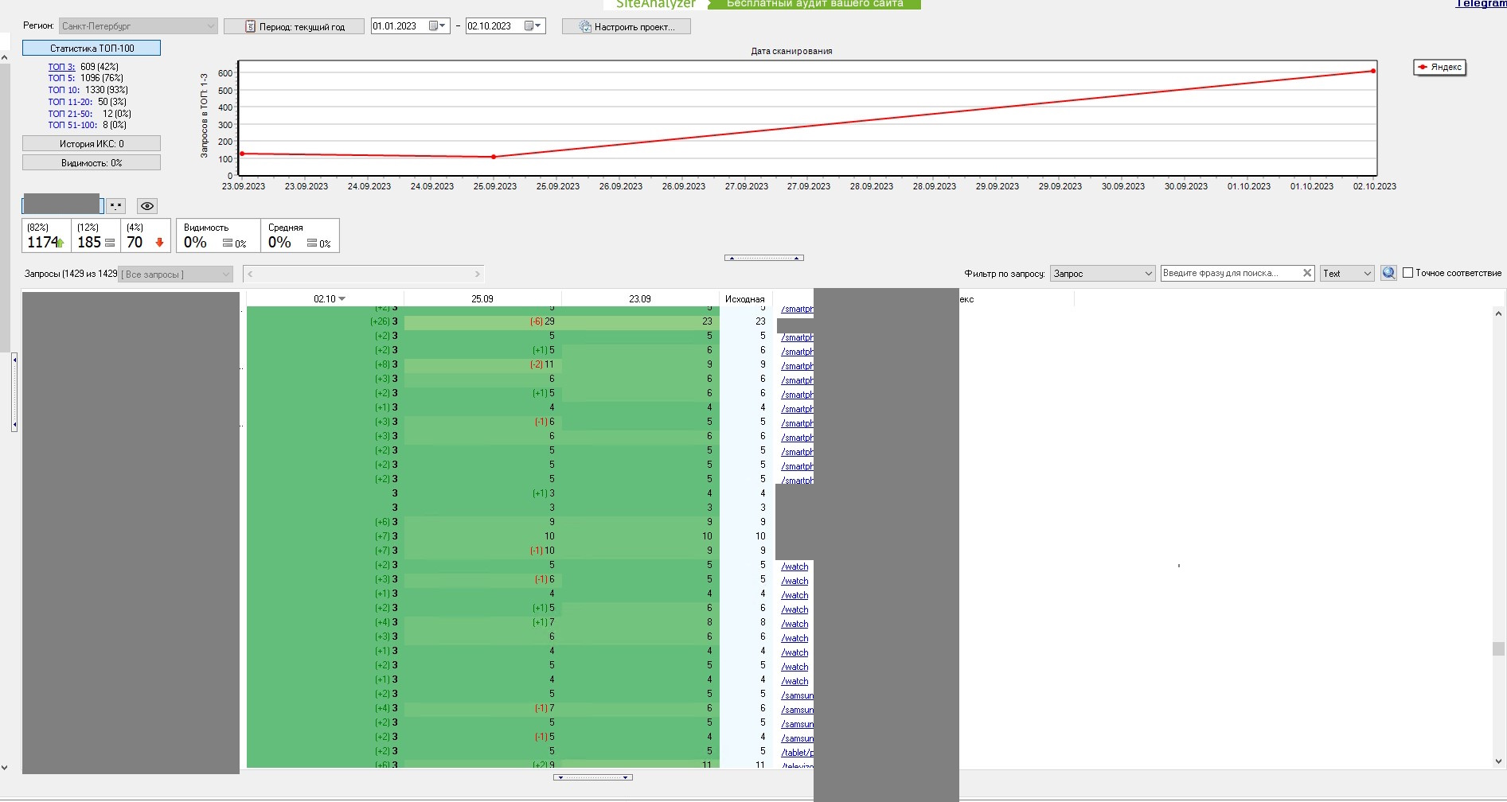Open the Все запросы dropdown
This screenshot has height=802, width=1507.
click(x=175, y=274)
